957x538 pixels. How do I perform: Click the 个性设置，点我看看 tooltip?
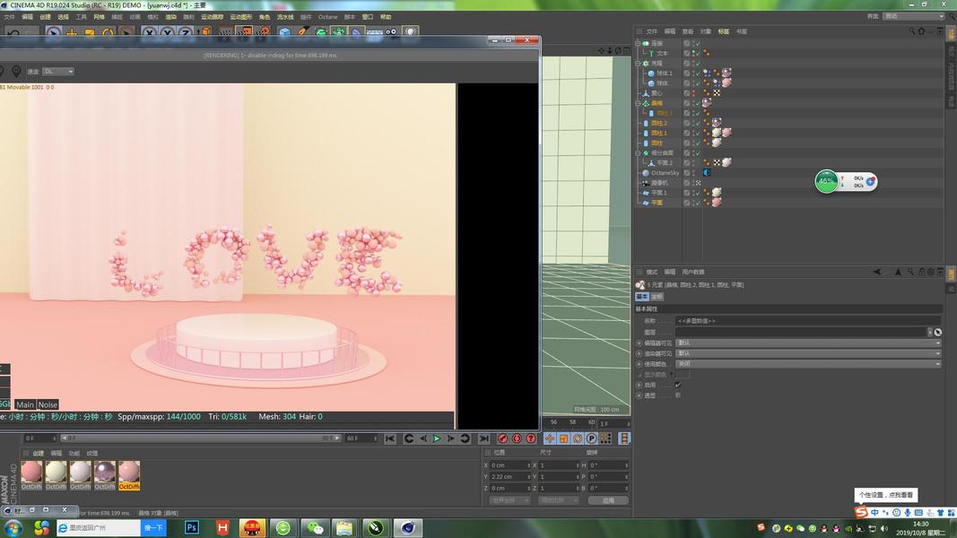[885, 495]
